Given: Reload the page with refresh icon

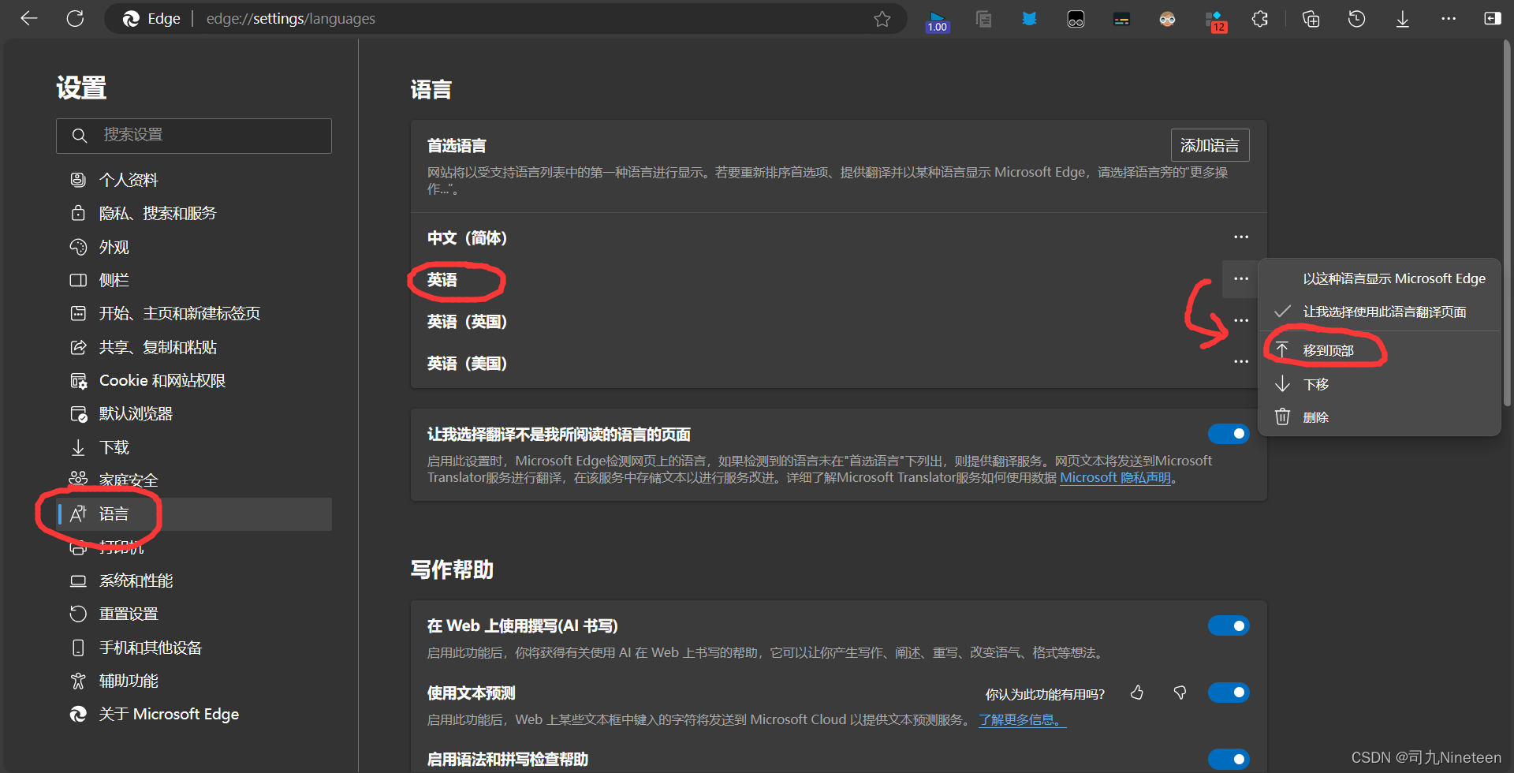Looking at the screenshot, I should (x=75, y=19).
